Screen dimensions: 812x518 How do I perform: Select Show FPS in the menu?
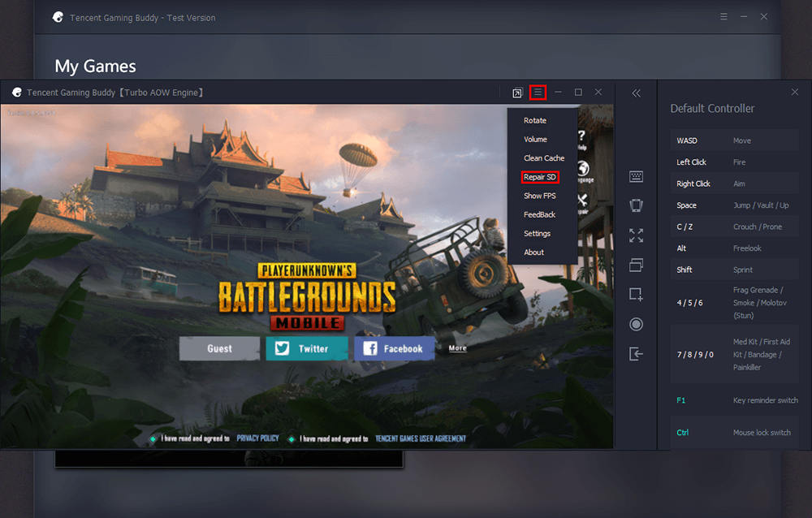tap(540, 196)
